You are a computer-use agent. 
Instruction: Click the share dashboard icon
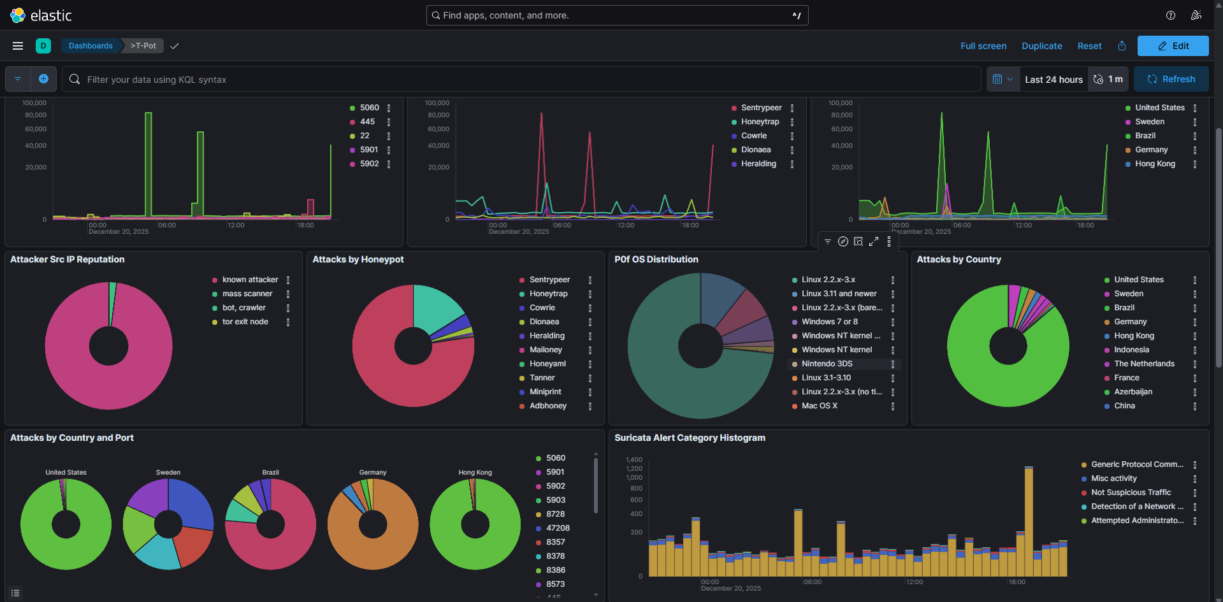click(1122, 46)
